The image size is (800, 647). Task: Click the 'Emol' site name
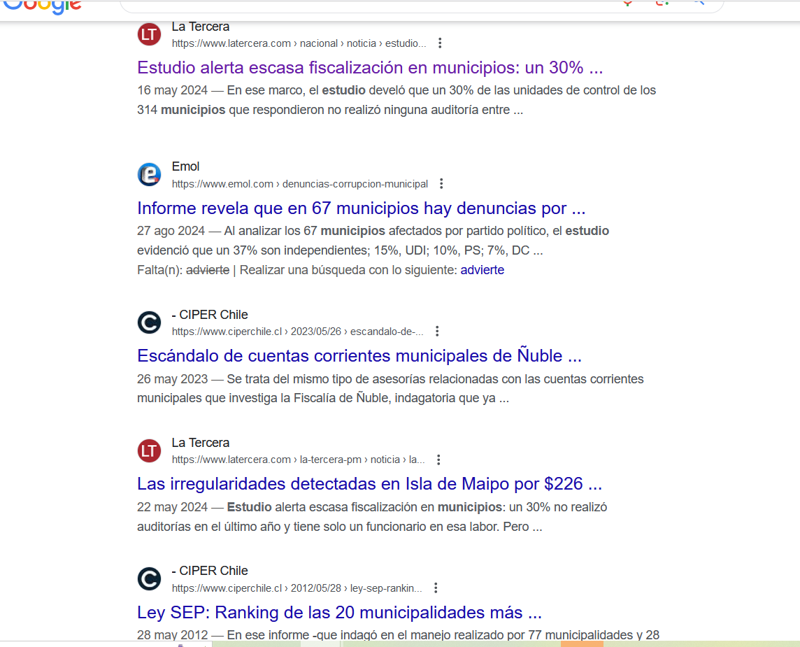[x=186, y=166]
